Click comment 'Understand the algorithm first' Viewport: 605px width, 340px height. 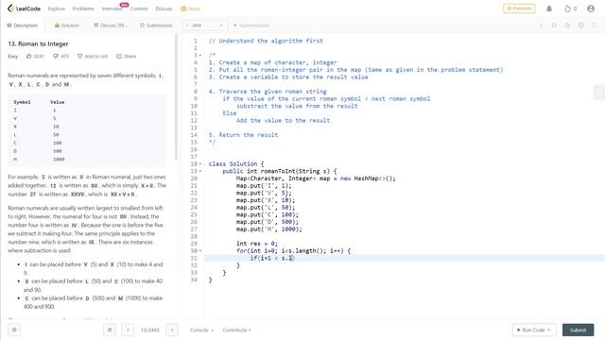(x=271, y=41)
